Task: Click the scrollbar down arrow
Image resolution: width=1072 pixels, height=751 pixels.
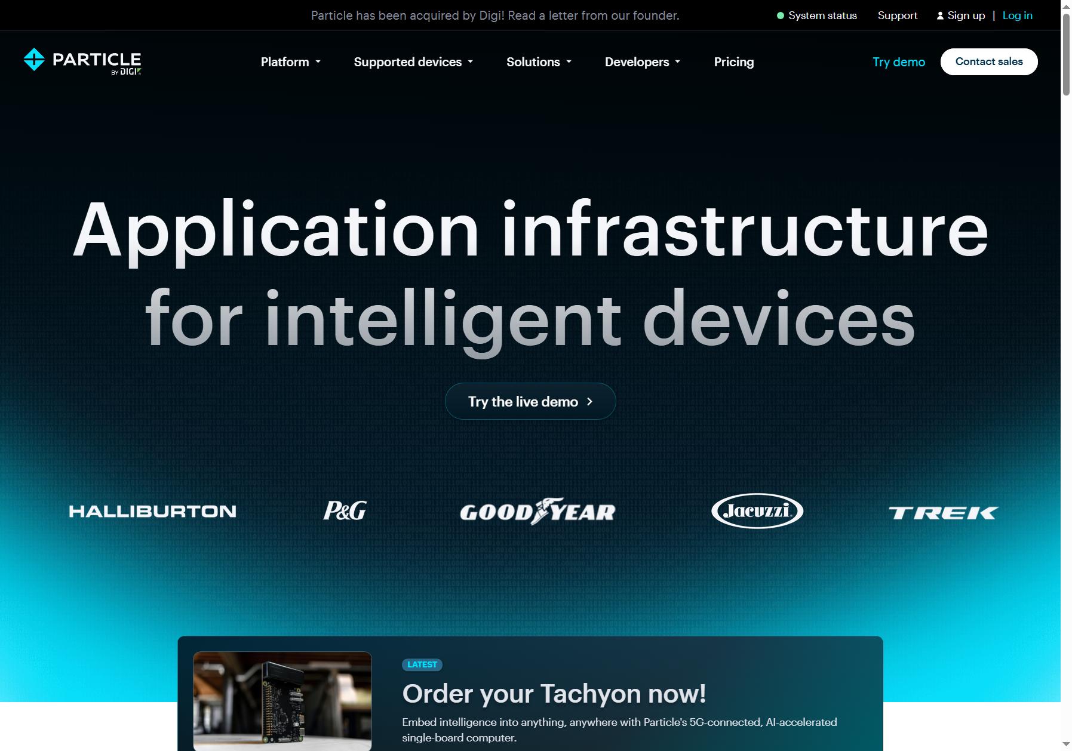Action: [1066, 744]
